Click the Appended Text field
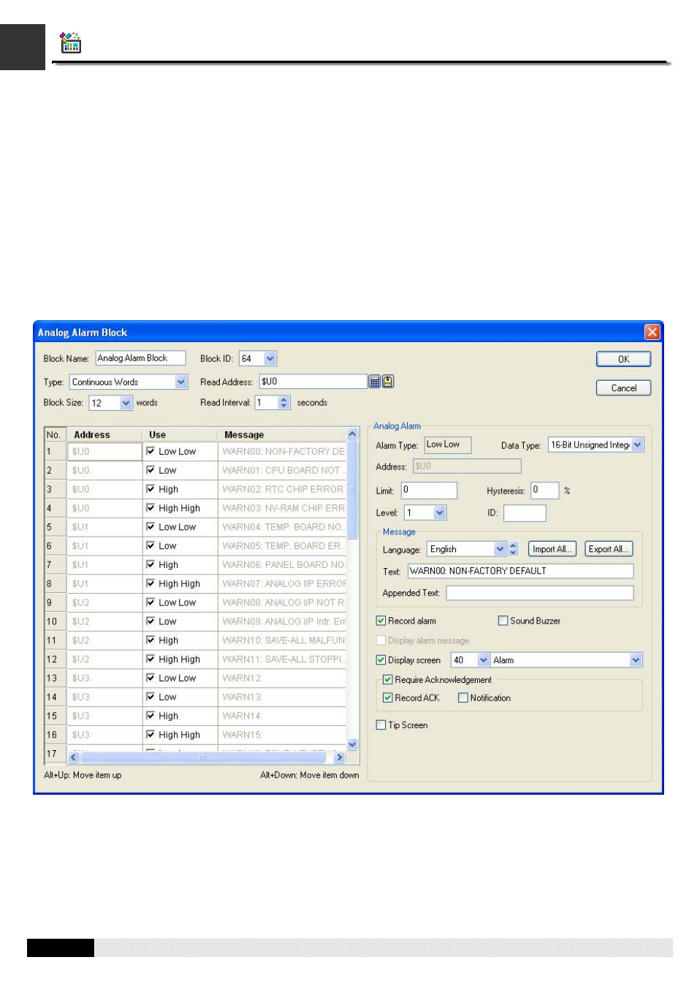 [x=540, y=593]
